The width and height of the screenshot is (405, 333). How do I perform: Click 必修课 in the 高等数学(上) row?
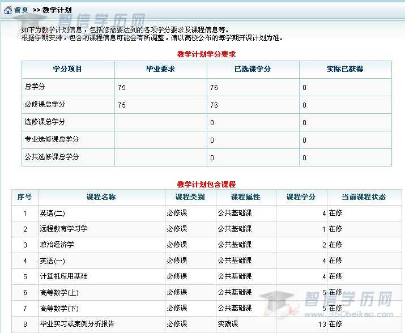[177, 292]
